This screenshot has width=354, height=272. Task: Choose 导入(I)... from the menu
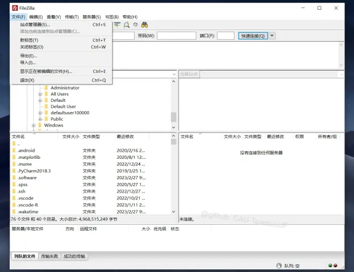coord(61,63)
